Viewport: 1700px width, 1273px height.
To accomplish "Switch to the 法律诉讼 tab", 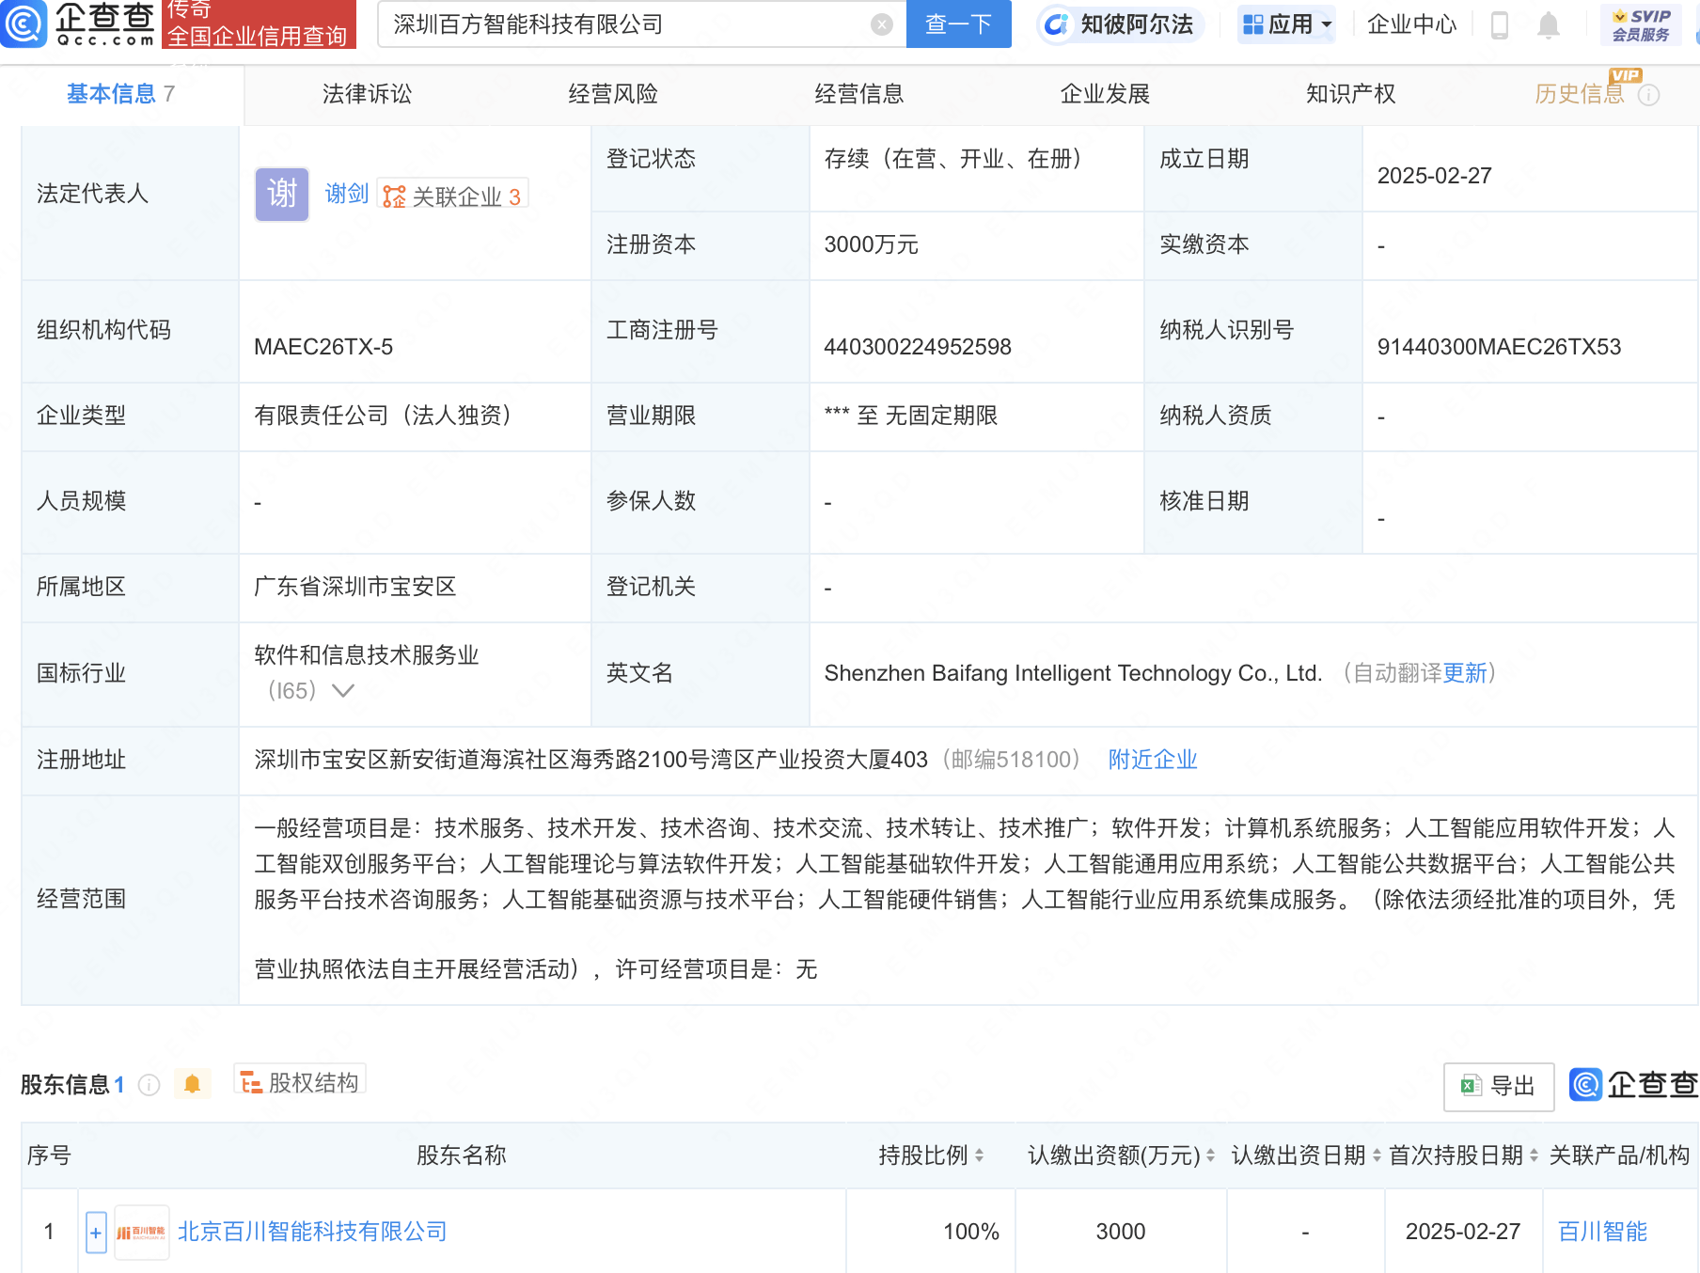I will click(x=367, y=94).
